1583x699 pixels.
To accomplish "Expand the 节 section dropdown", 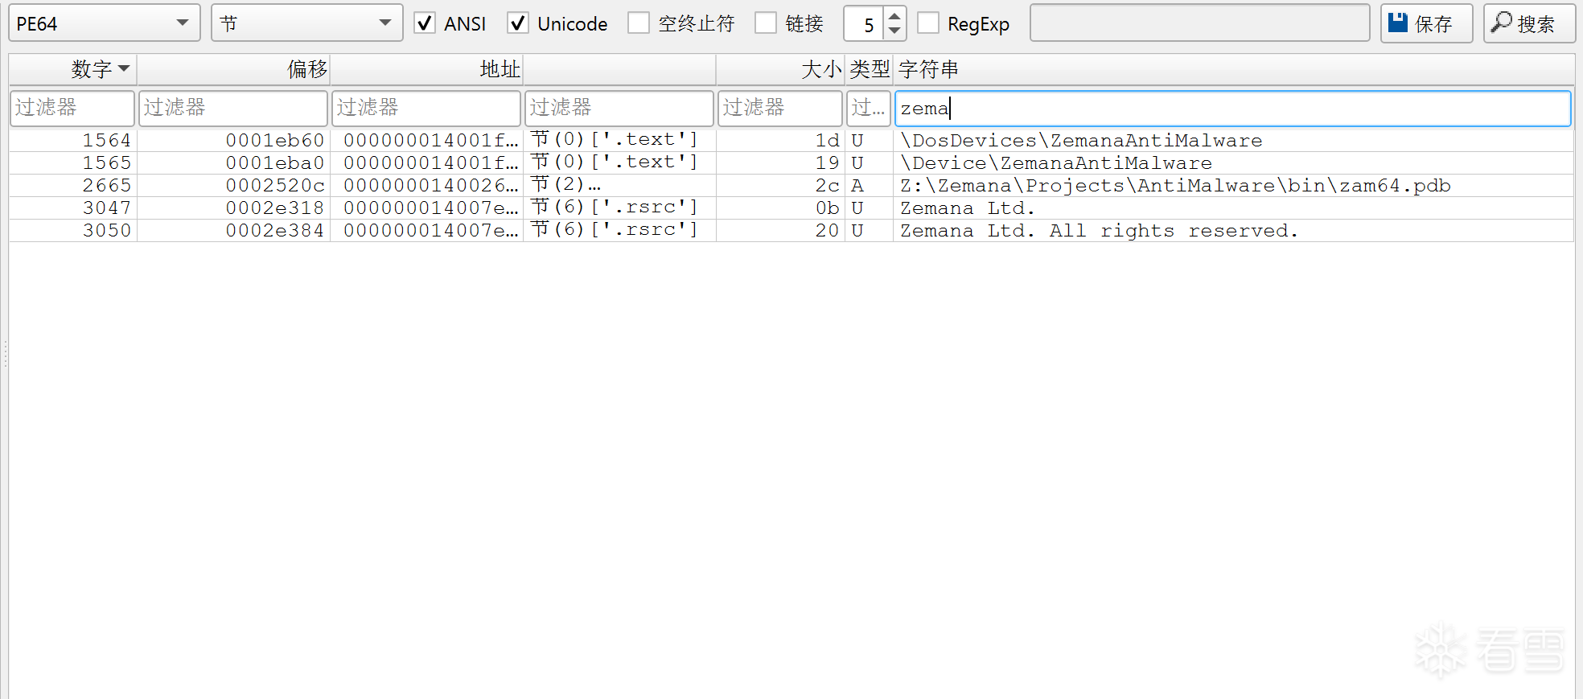I will click(306, 23).
